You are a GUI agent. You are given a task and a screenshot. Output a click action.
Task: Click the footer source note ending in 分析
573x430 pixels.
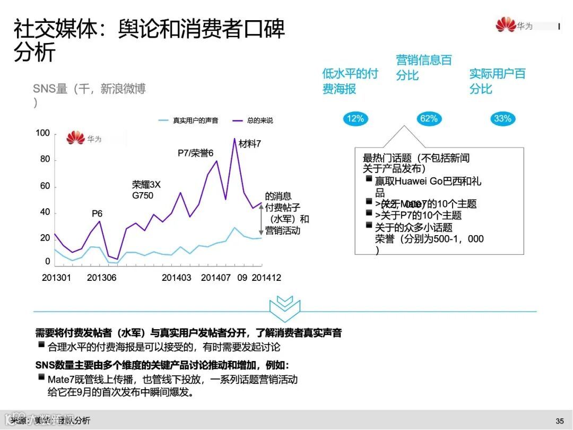point(50,420)
